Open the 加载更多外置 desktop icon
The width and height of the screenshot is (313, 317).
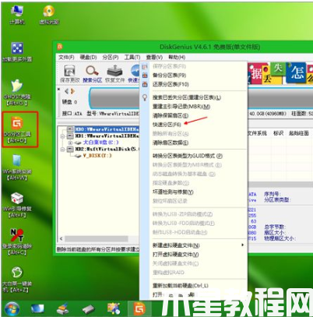pos(17,51)
